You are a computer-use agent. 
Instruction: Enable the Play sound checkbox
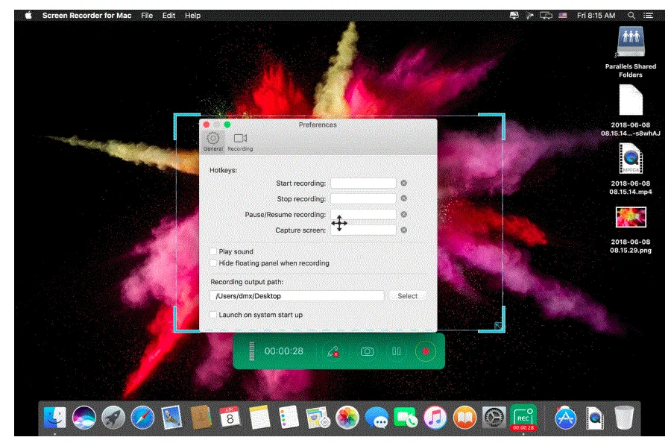[213, 251]
